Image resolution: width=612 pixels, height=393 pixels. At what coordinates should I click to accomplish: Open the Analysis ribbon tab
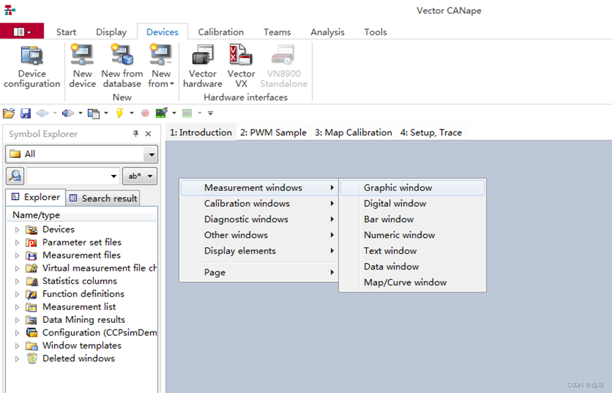click(x=328, y=32)
